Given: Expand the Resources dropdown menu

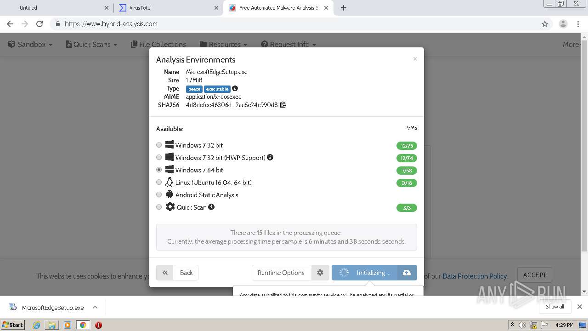Looking at the screenshot, I should click(224, 44).
